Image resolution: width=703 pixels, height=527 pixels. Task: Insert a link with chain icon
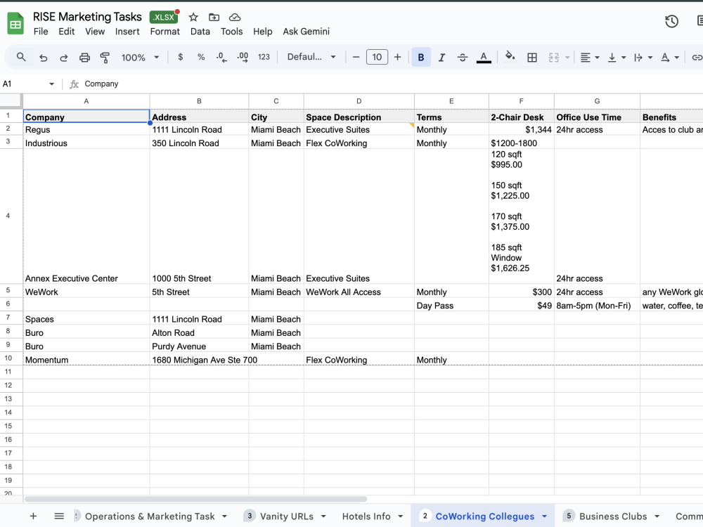pos(696,58)
